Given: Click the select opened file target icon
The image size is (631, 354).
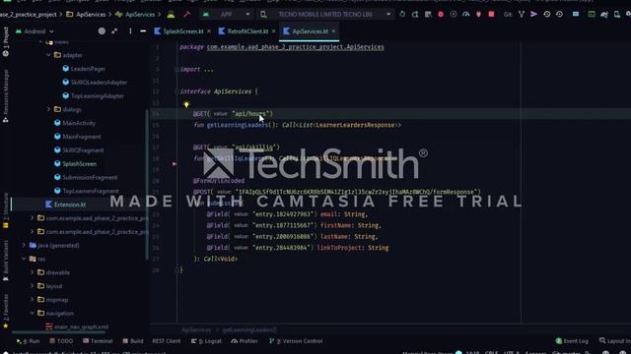Looking at the screenshot, I should (x=102, y=31).
